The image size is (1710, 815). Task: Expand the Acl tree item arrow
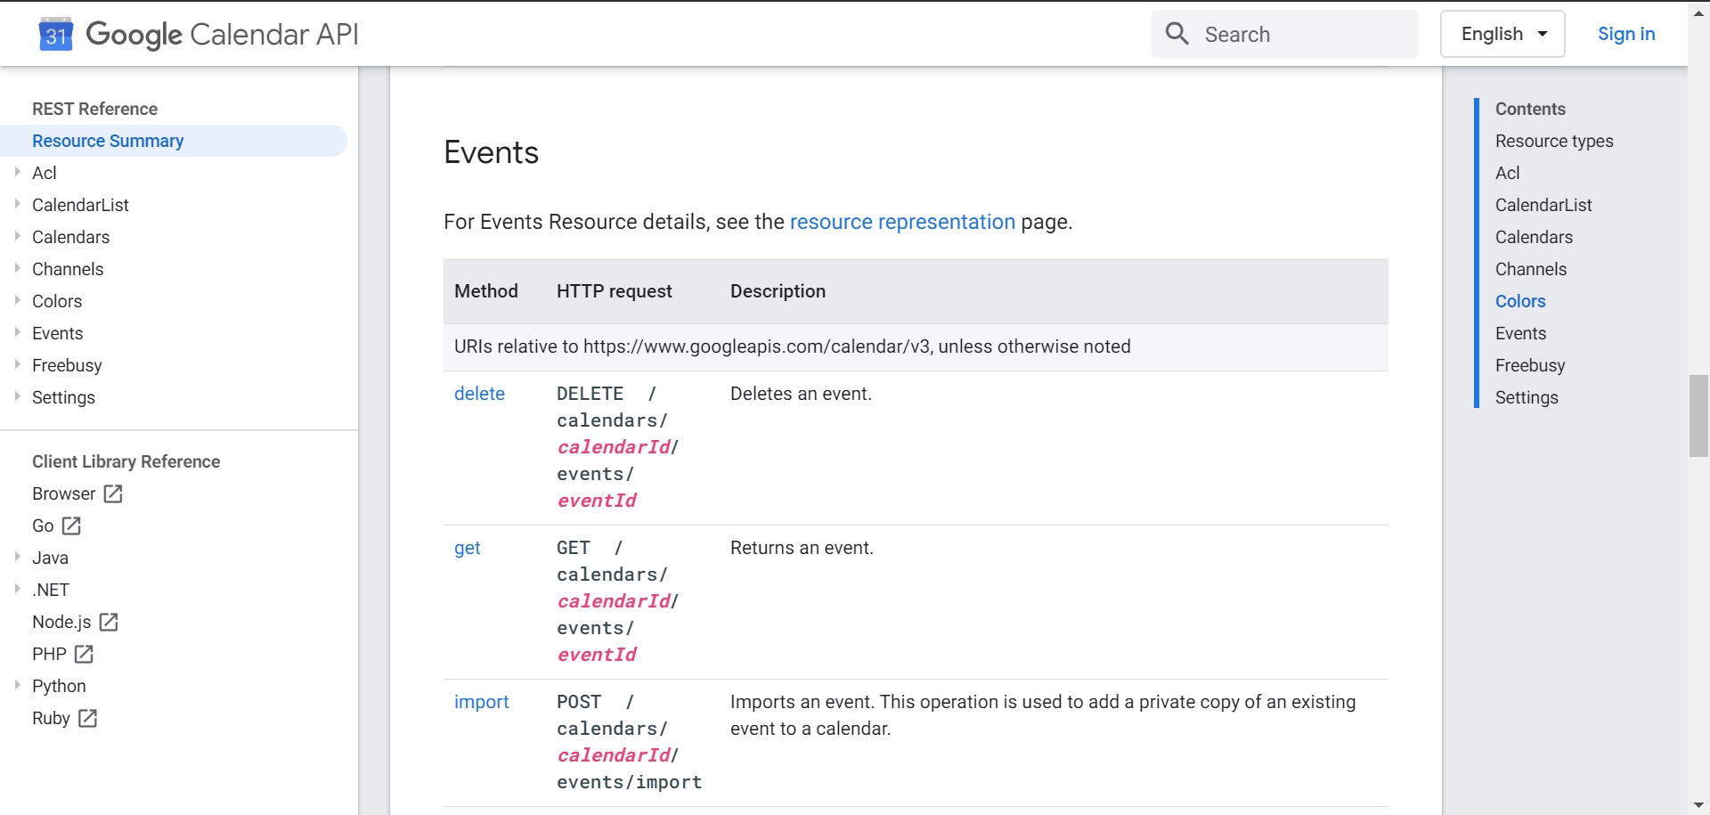pos(17,172)
